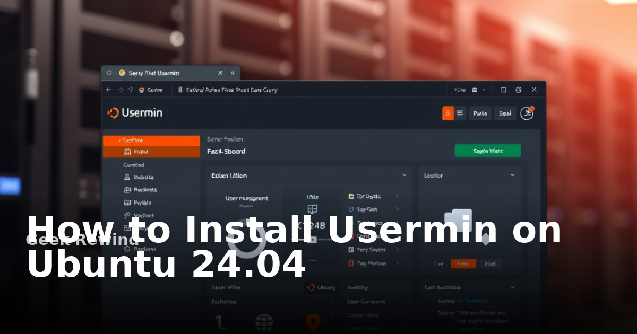Expand the "Fery Soples" row arrow
The width and height of the screenshot is (637, 334).
pyautogui.click(x=397, y=250)
